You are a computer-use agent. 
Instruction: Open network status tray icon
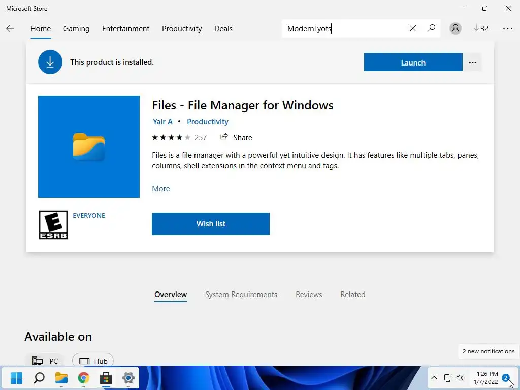[448, 378]
